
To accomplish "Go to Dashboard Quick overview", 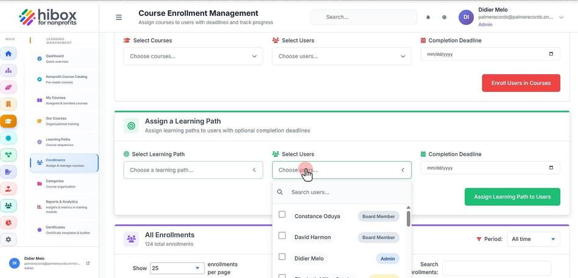I will (64, 59).
